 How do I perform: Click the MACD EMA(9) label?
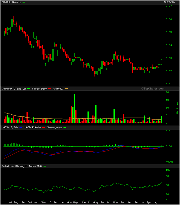coord(32,127)
